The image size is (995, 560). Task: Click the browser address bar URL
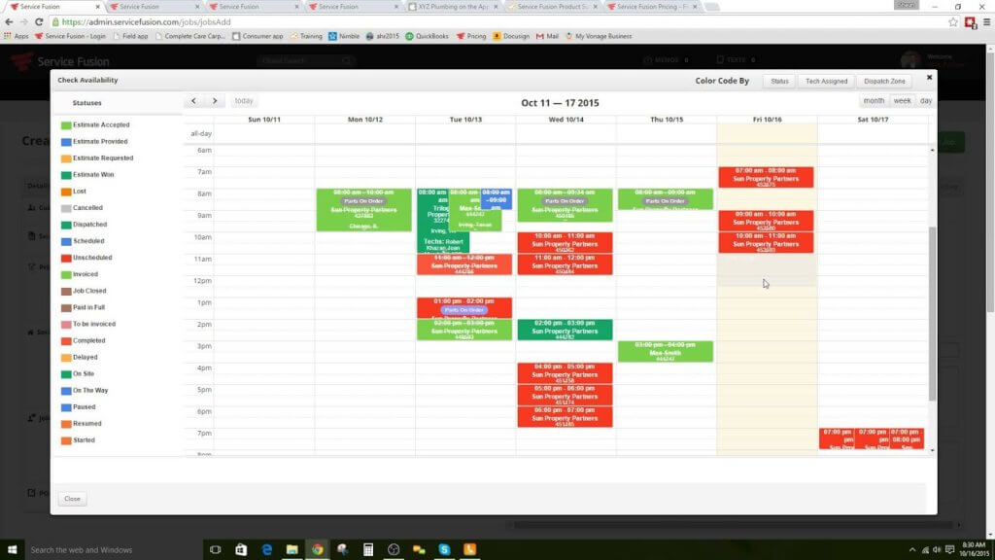pos(146,21)
